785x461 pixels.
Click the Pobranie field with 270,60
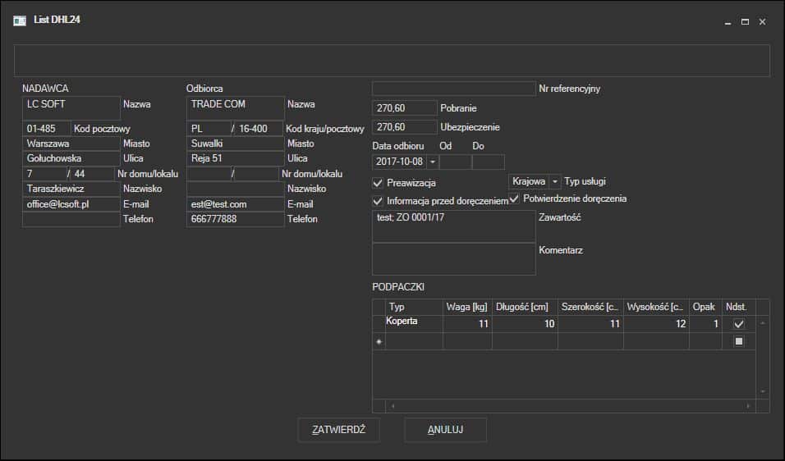click(x=405, y=108)
